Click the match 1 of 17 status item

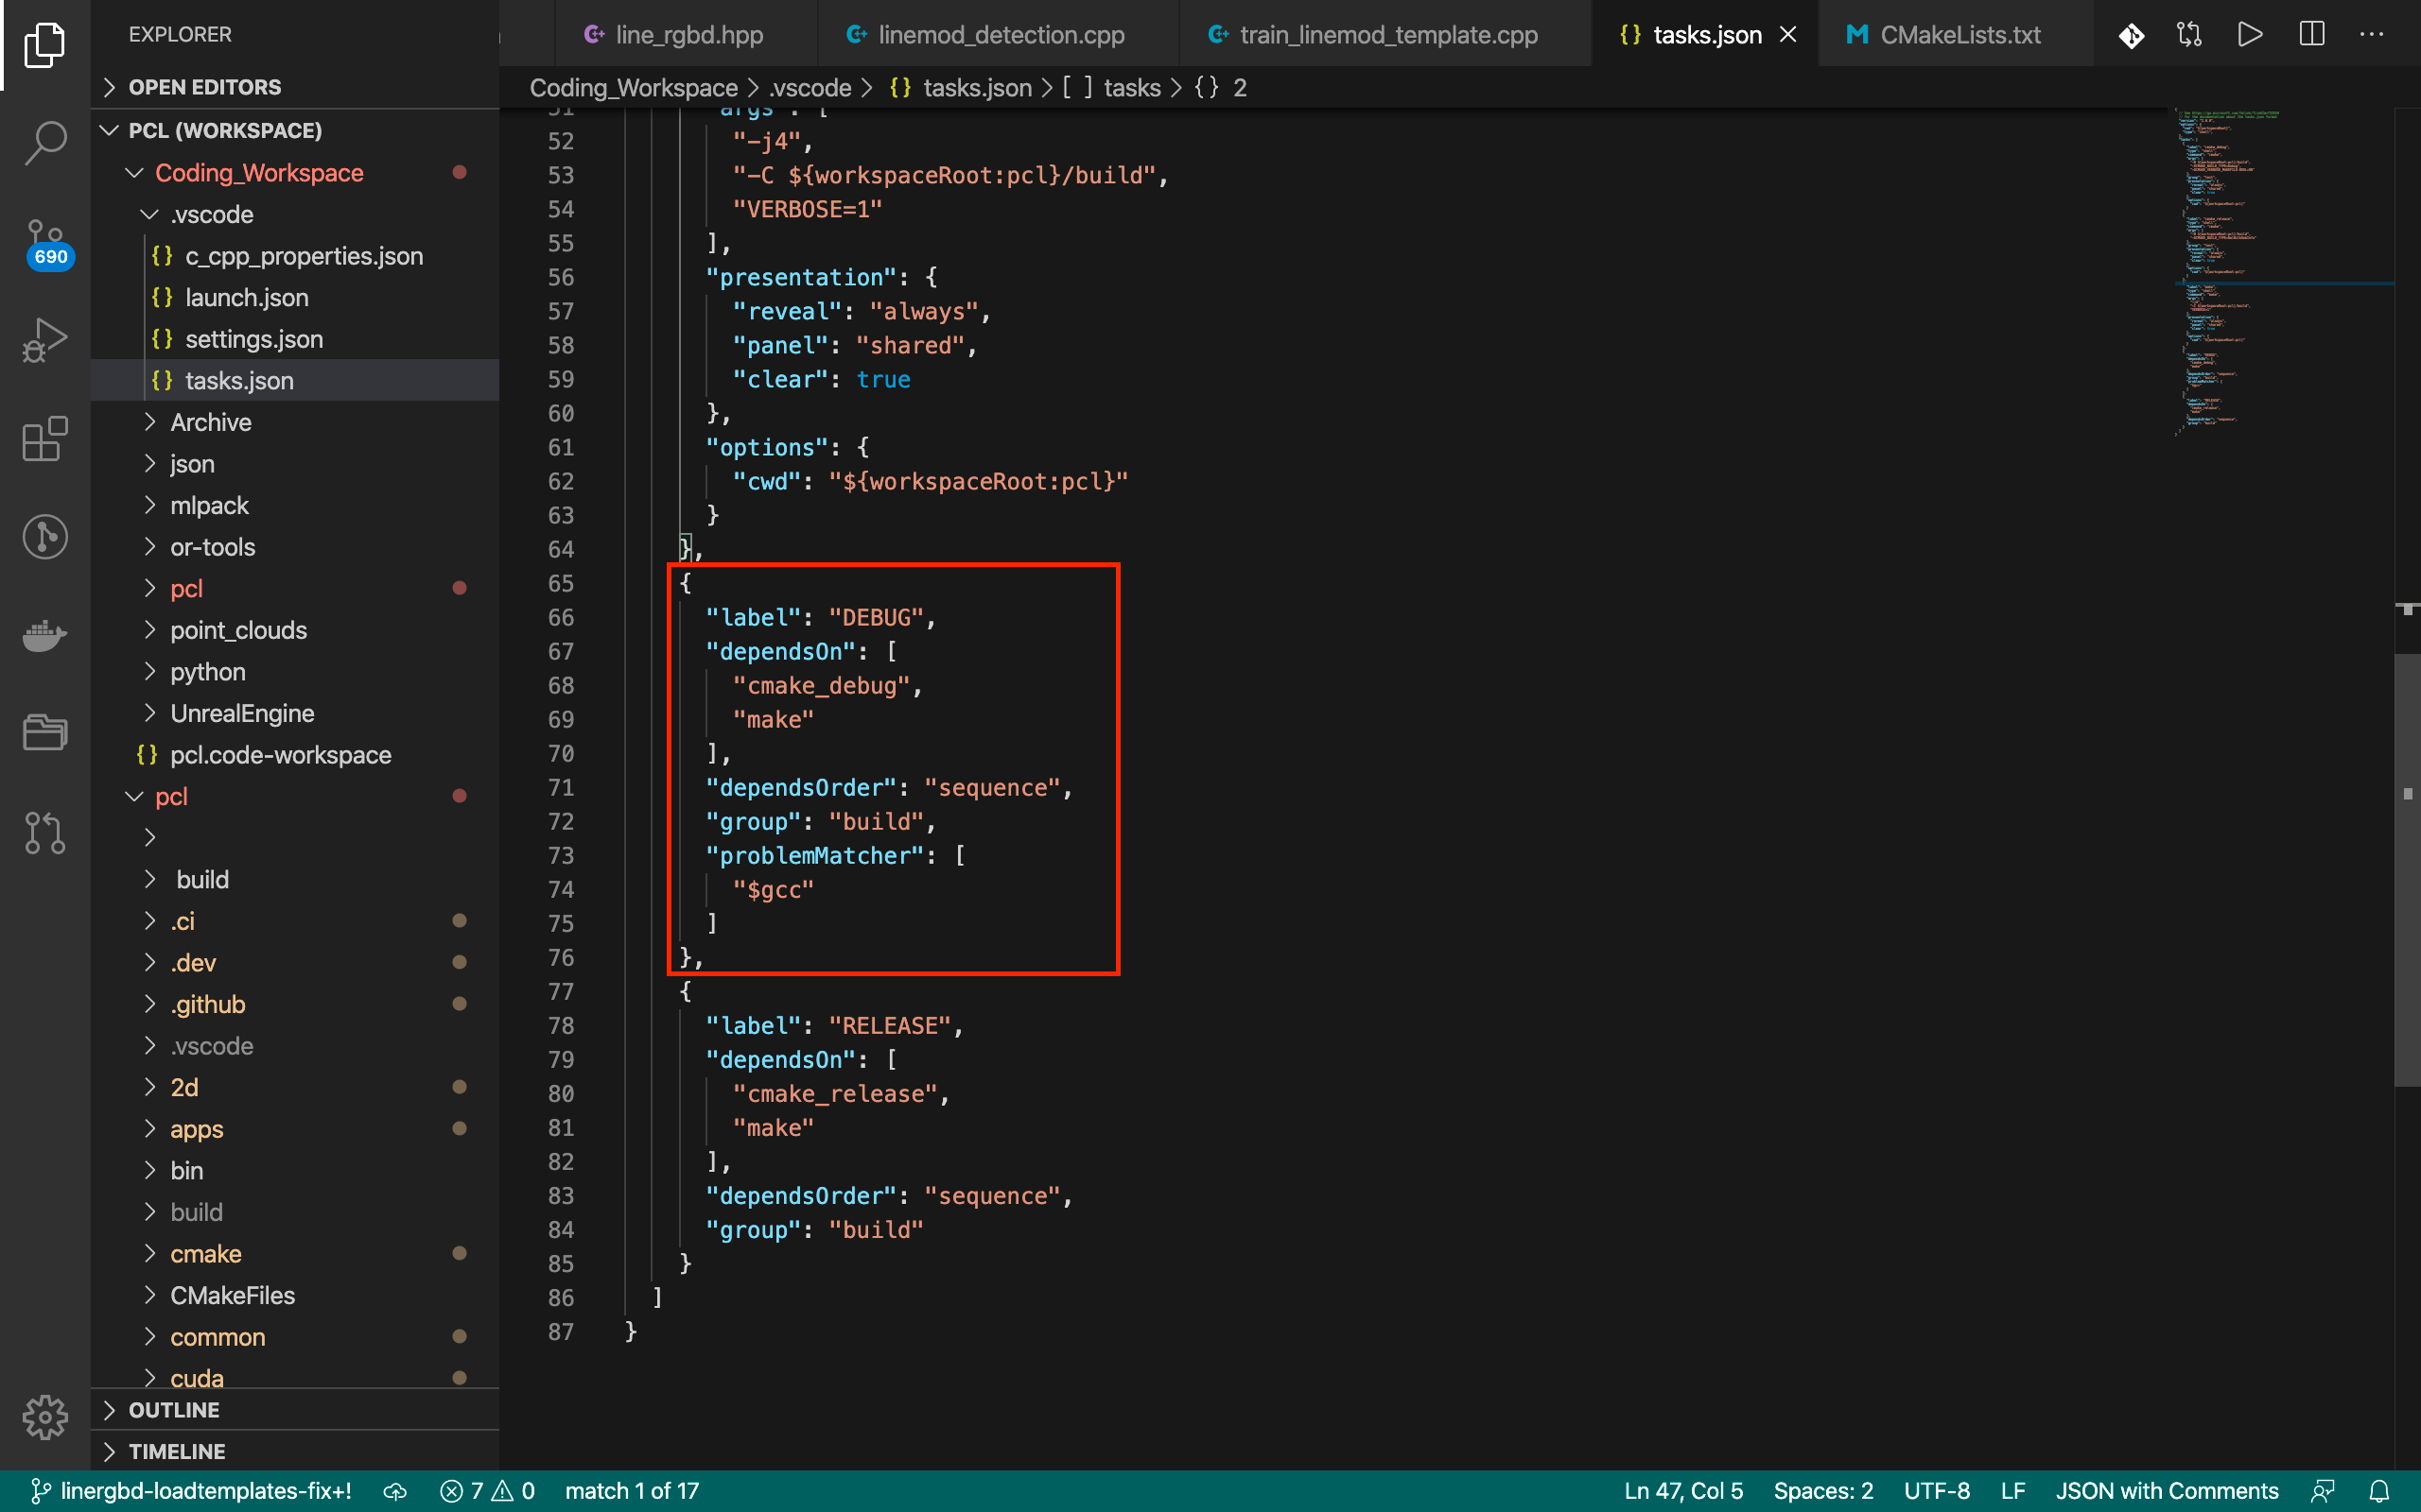(633, 1491)
